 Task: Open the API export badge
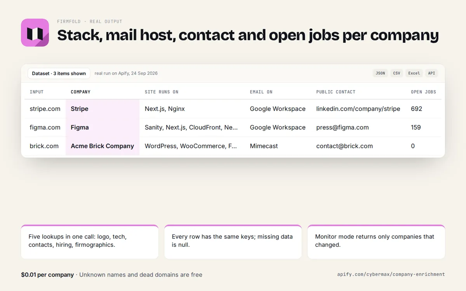click(431, 73)
